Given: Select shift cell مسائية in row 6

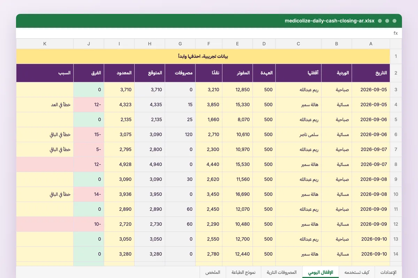Looking at the screenshot, I should click(x=336, y=134).
